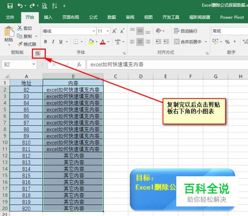Click the formula bar input field

click(167, 65)
